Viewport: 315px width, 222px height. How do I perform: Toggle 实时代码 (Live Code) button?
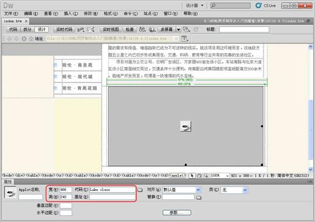(x=64, y=29)
